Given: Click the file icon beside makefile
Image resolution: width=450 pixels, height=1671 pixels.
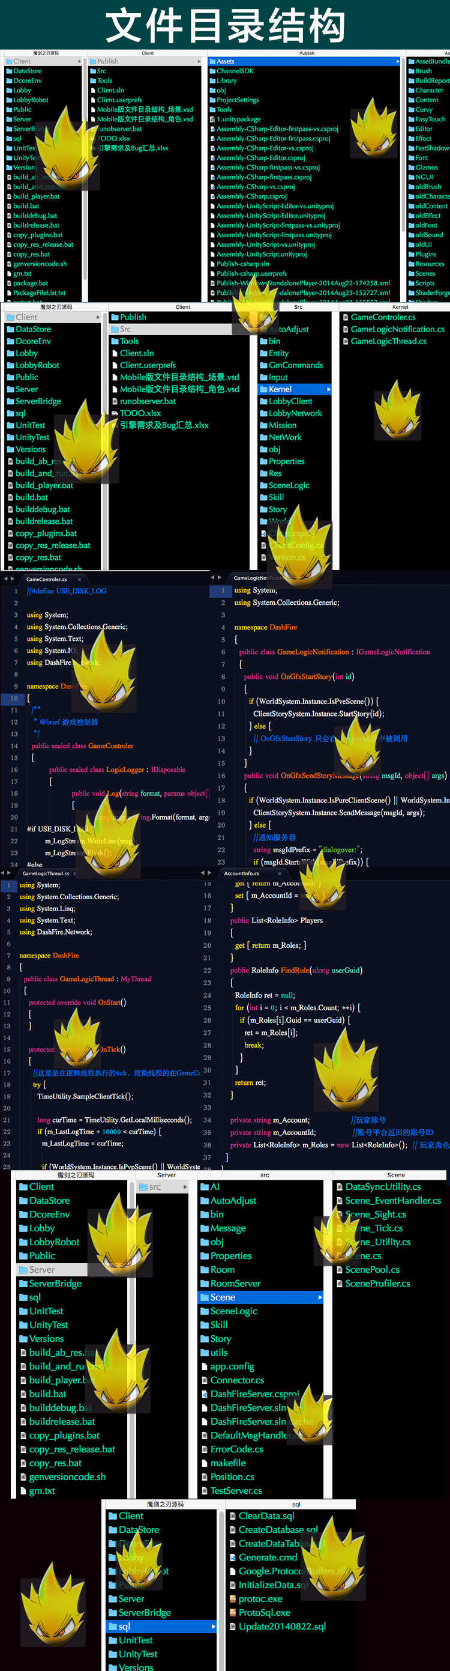Looking at the screenshot, I should pos(205,1463).
